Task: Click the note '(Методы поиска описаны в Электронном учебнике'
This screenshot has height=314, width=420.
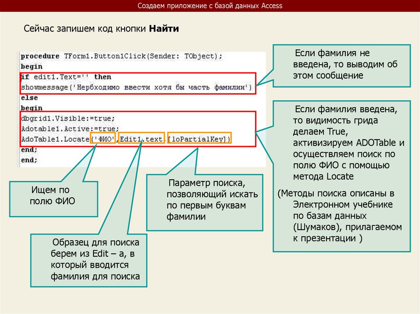Action: pos(340,216)
